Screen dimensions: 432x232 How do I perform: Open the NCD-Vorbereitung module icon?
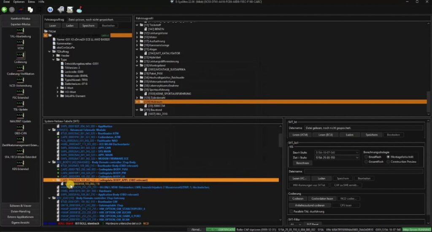20,80
